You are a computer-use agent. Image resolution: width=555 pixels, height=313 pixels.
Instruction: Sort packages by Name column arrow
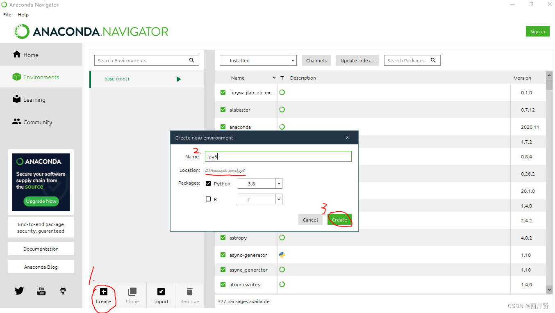click(x=274, y=78)
